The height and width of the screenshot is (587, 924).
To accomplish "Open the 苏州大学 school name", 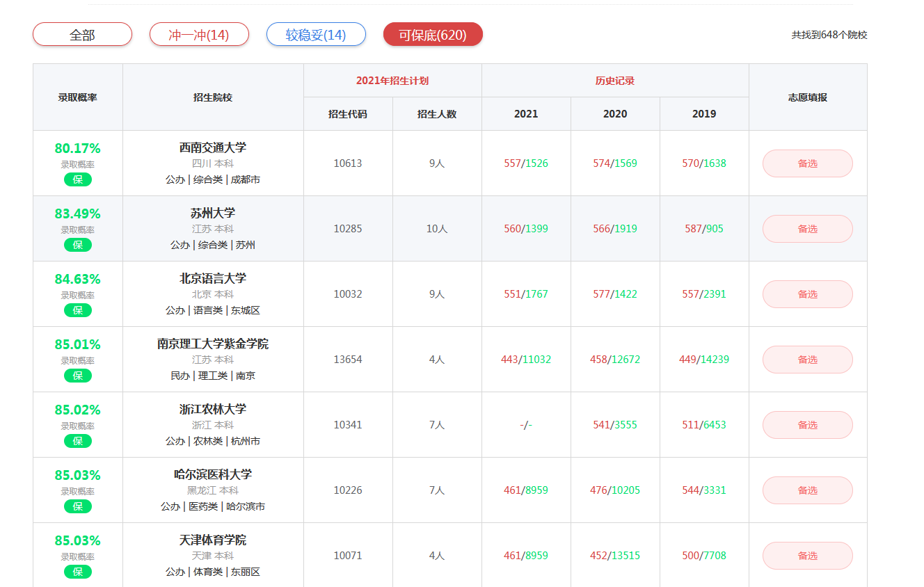I will click(x=213, y=213).
